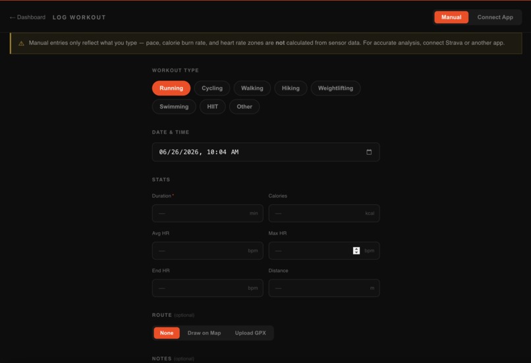Click the LOG WORKOUT page title
The image size is (531, 363).
point(79,17)
